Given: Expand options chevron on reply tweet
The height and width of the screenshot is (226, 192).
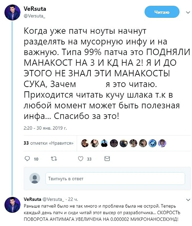Looking at the screenshot, I should point(188,200).
